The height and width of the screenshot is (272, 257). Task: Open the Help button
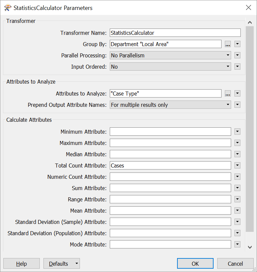click(22, 263)
